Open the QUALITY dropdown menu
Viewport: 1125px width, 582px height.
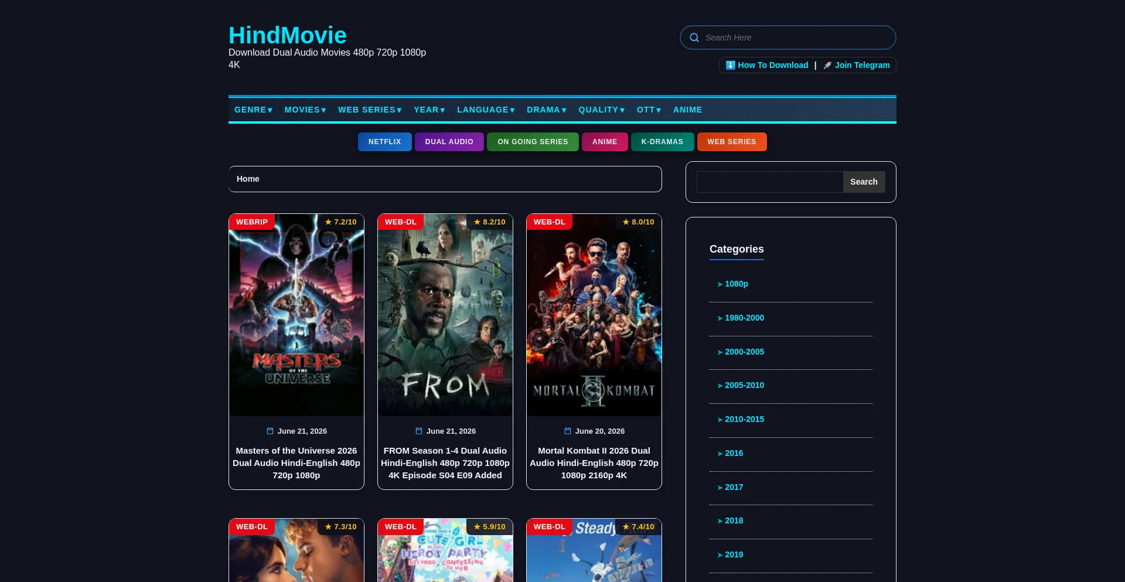click(602, 110)
